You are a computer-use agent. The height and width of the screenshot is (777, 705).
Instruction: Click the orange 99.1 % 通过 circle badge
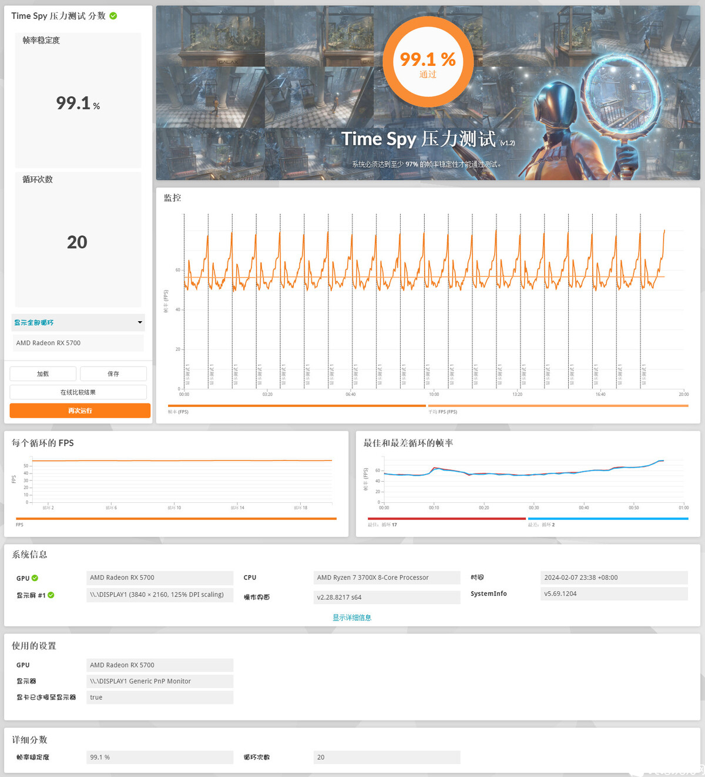(428, 62)
